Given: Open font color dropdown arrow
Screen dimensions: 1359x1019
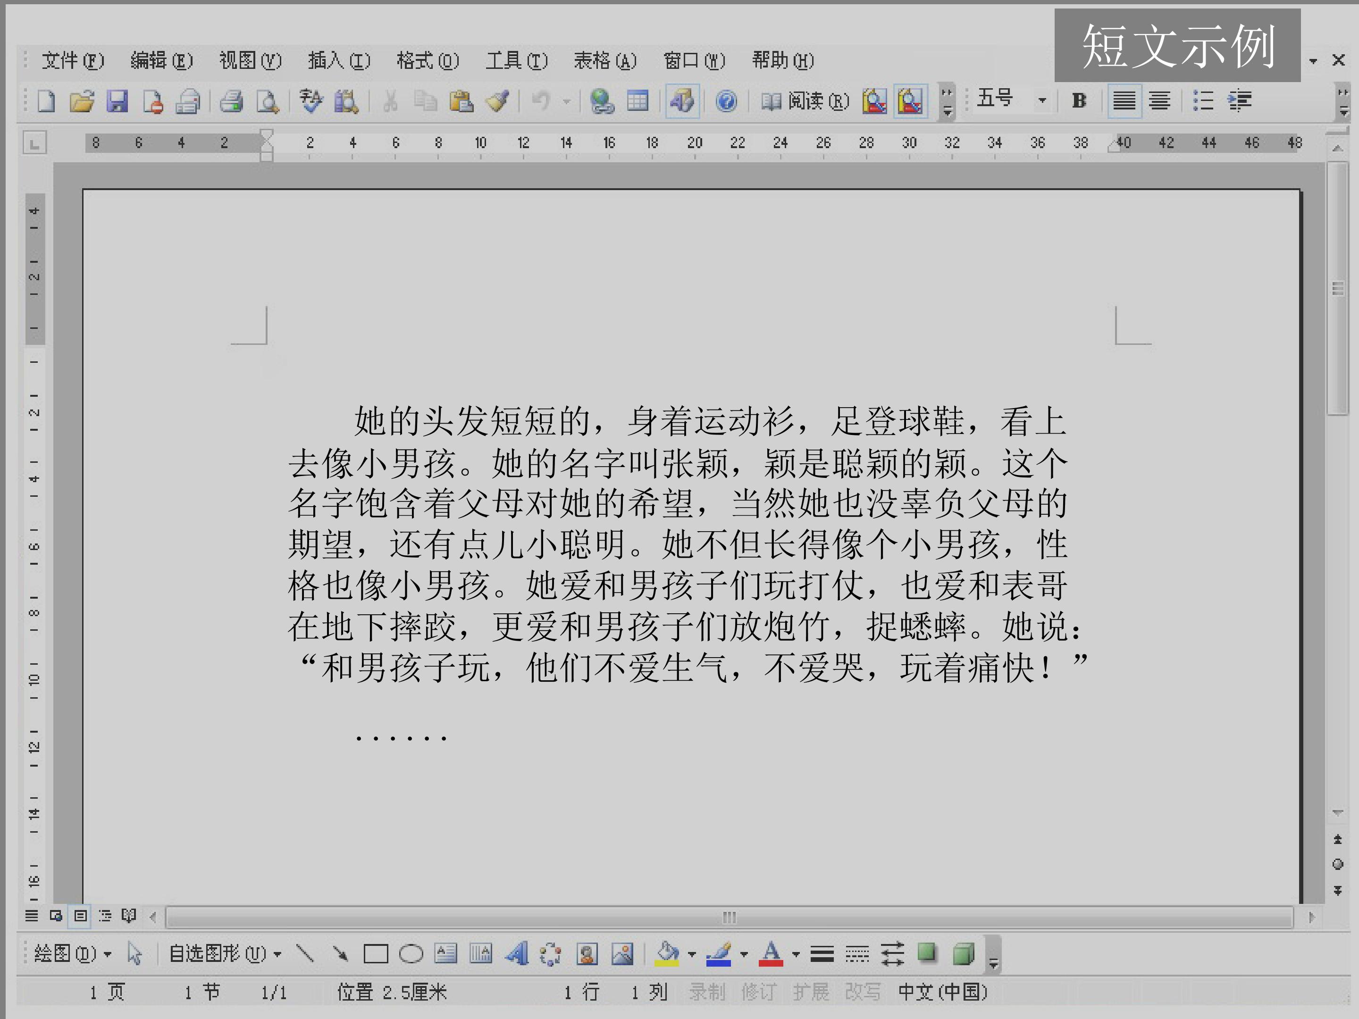Looking at the screenshot, I should point(796,954).
